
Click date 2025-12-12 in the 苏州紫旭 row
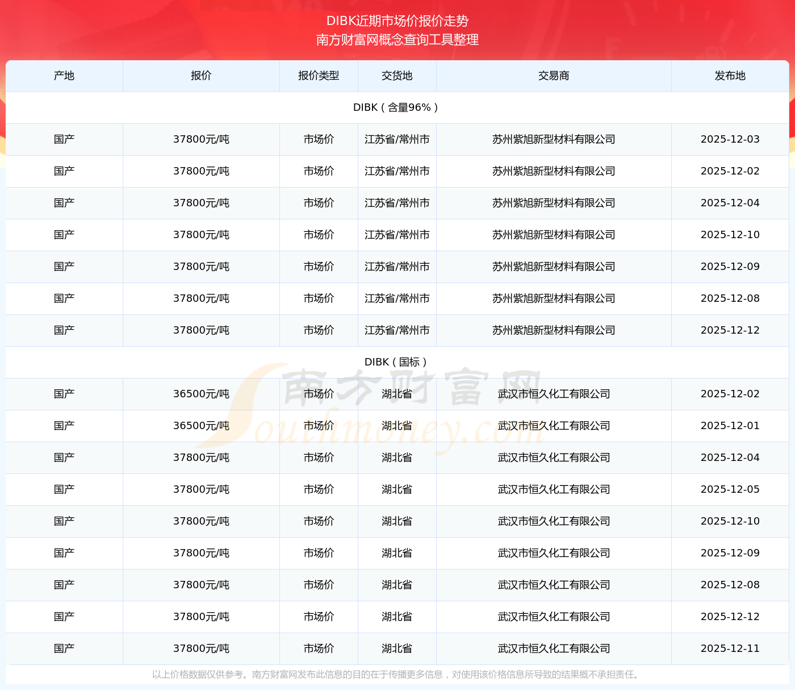point(730,330)
